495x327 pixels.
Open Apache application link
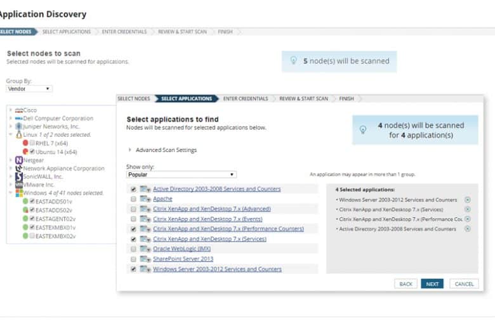click(162, 199)
